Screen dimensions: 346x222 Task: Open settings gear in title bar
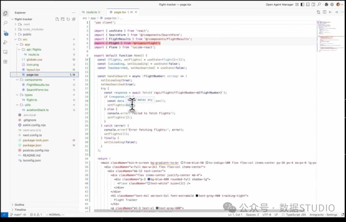point(332,4)
